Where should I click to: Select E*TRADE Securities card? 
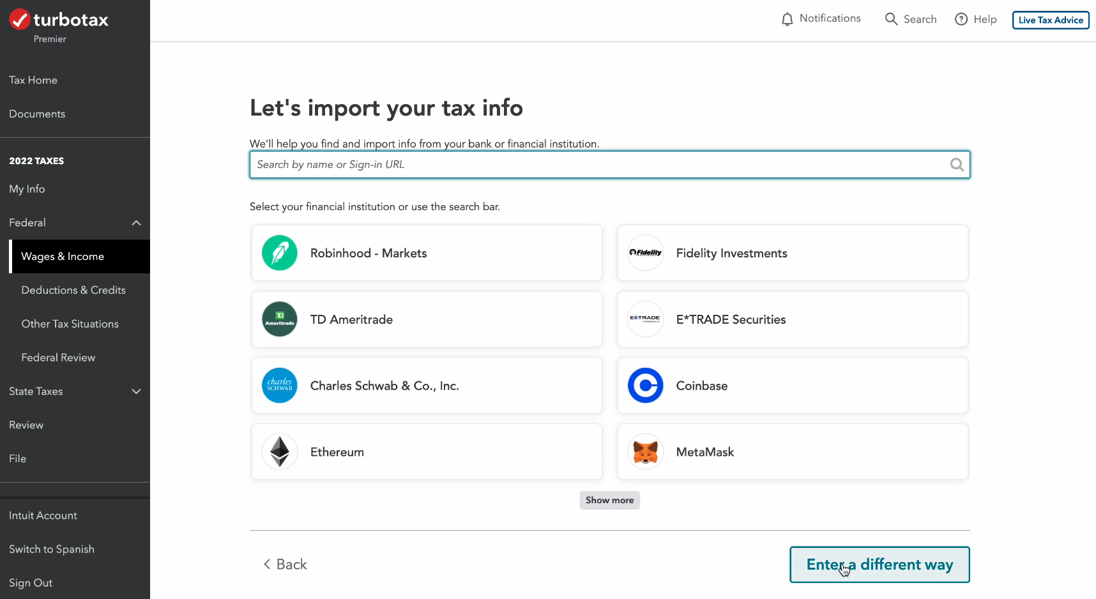[x=793, y=319]
